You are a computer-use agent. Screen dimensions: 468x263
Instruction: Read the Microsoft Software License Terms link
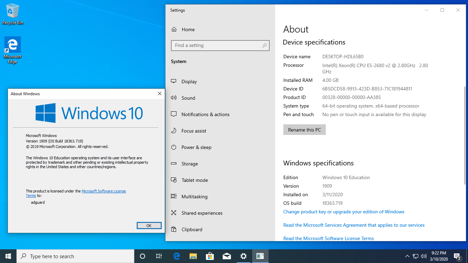tap(329, 238)
